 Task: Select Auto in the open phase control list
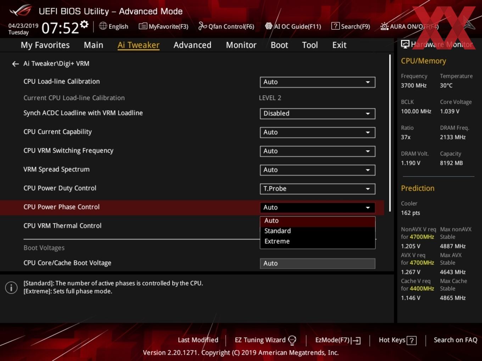[318, 221]
